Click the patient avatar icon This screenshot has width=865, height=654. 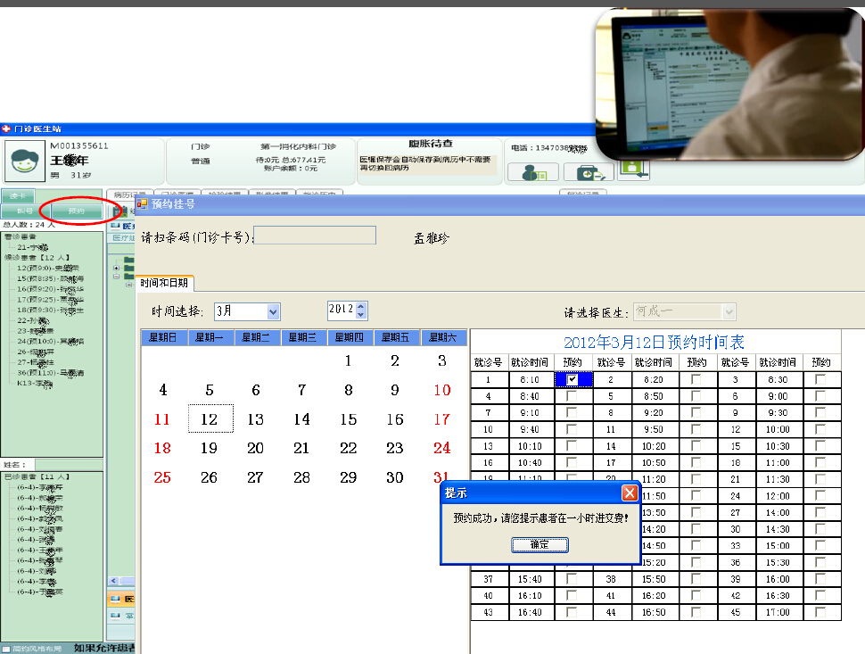pos(25,161)
